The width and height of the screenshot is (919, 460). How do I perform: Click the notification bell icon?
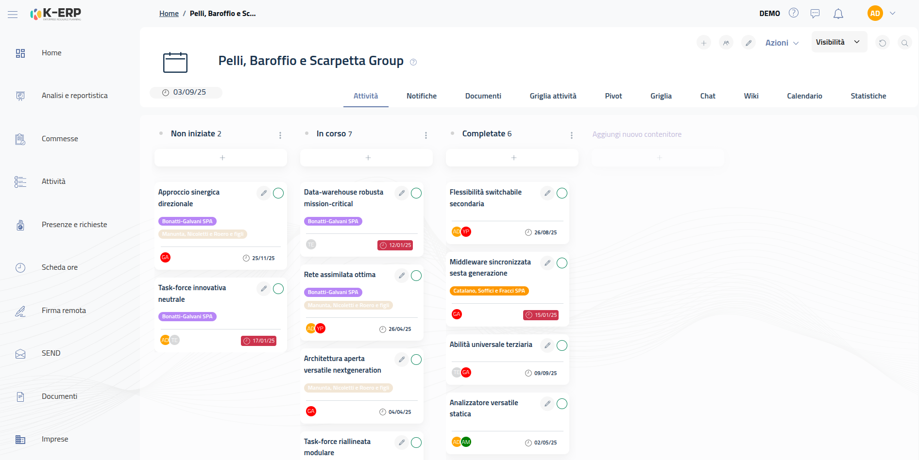click(x=838, y=14)
